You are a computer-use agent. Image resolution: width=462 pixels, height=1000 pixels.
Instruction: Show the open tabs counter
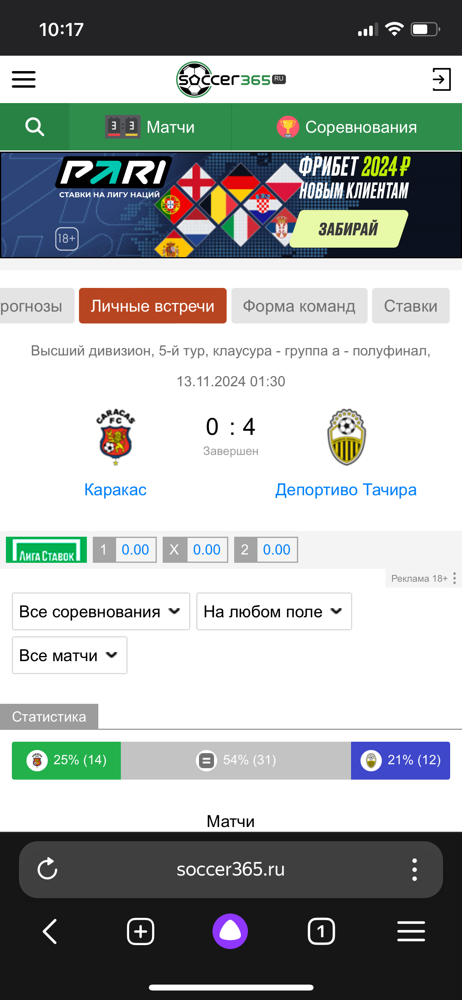click(321, 931)
